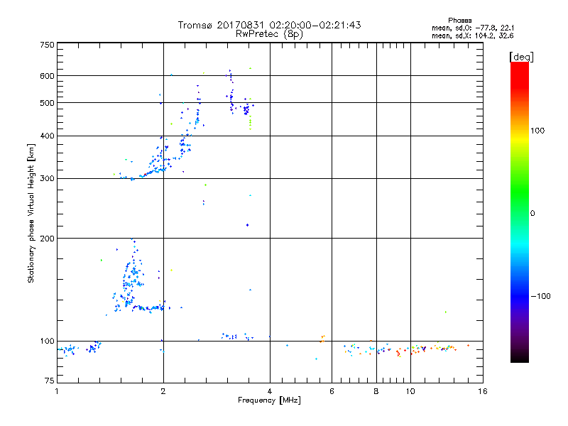This screenshot has height=426, width=568.
Task: Click the x-axis tick label '10'
Action: pos(410,391)
